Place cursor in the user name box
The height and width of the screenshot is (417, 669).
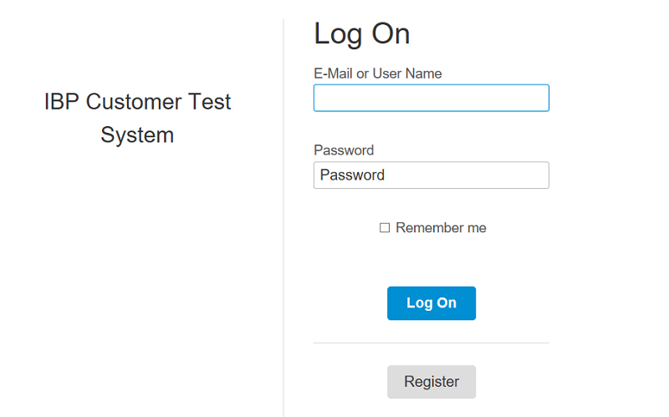tap(431, 98)
